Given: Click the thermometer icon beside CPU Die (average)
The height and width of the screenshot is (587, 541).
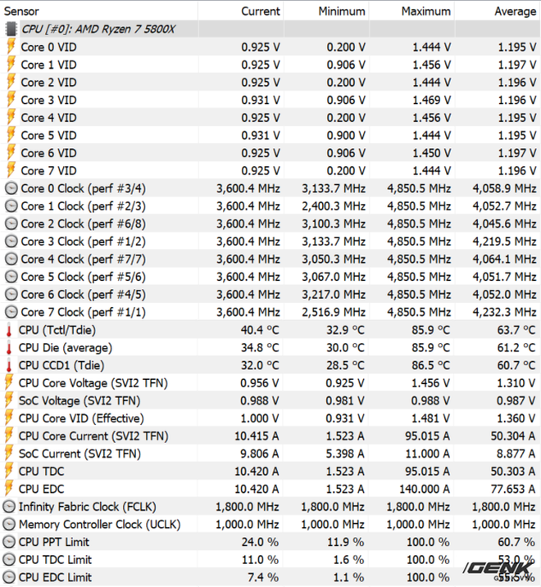Looking at the screenshot, I should click(9, 348).
